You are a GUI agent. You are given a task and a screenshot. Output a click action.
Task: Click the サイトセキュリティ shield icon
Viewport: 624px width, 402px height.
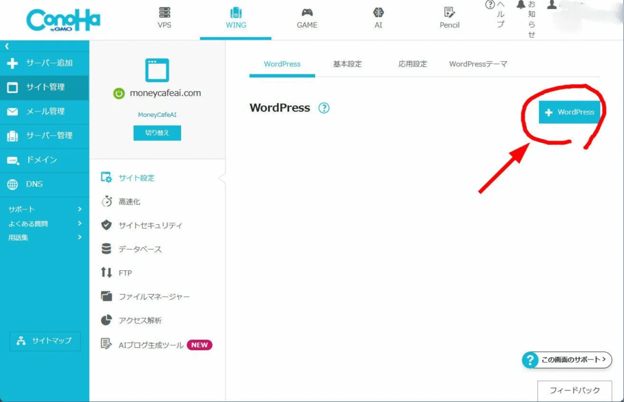[x=106, y=225]
